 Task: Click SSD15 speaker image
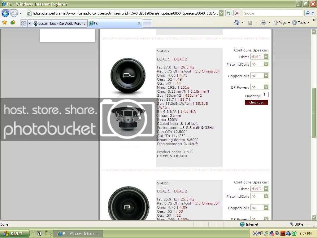click(128, 203)
